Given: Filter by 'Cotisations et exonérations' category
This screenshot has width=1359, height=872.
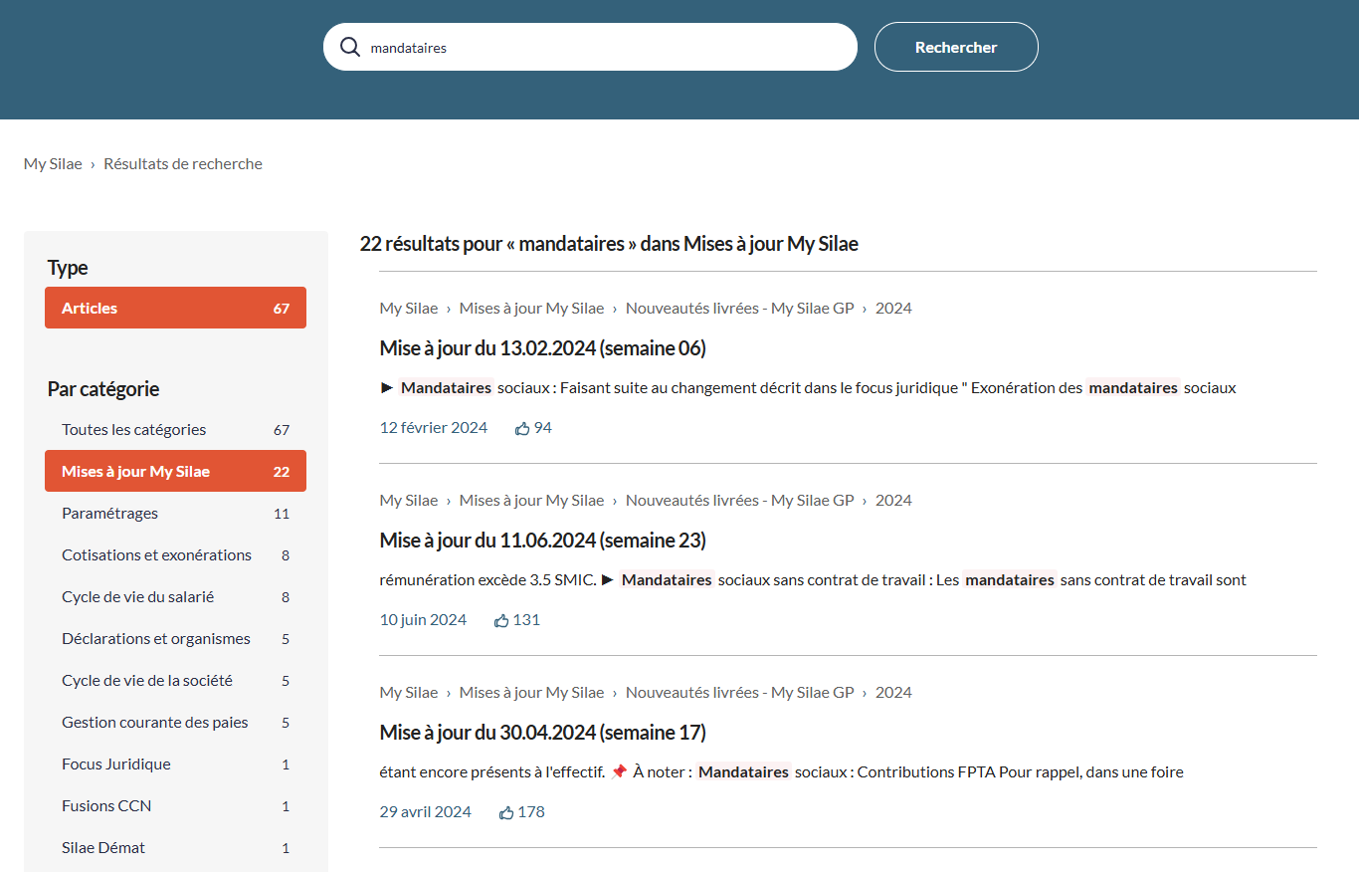Looking at the screenshot, I should click(x=175, y=555).
